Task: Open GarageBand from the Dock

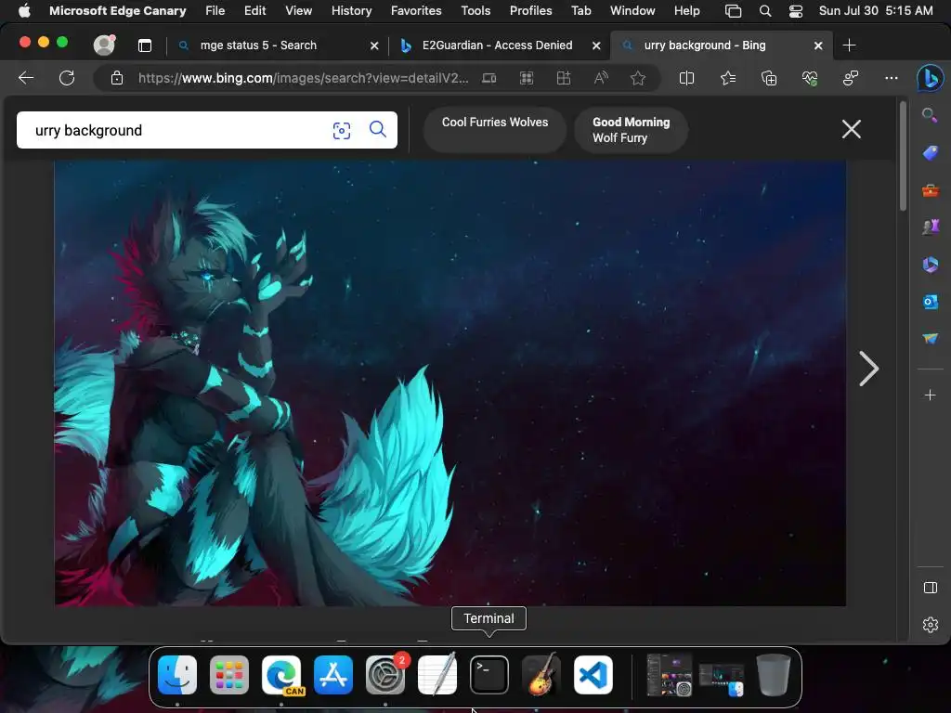Action: (x=541, y=675)
